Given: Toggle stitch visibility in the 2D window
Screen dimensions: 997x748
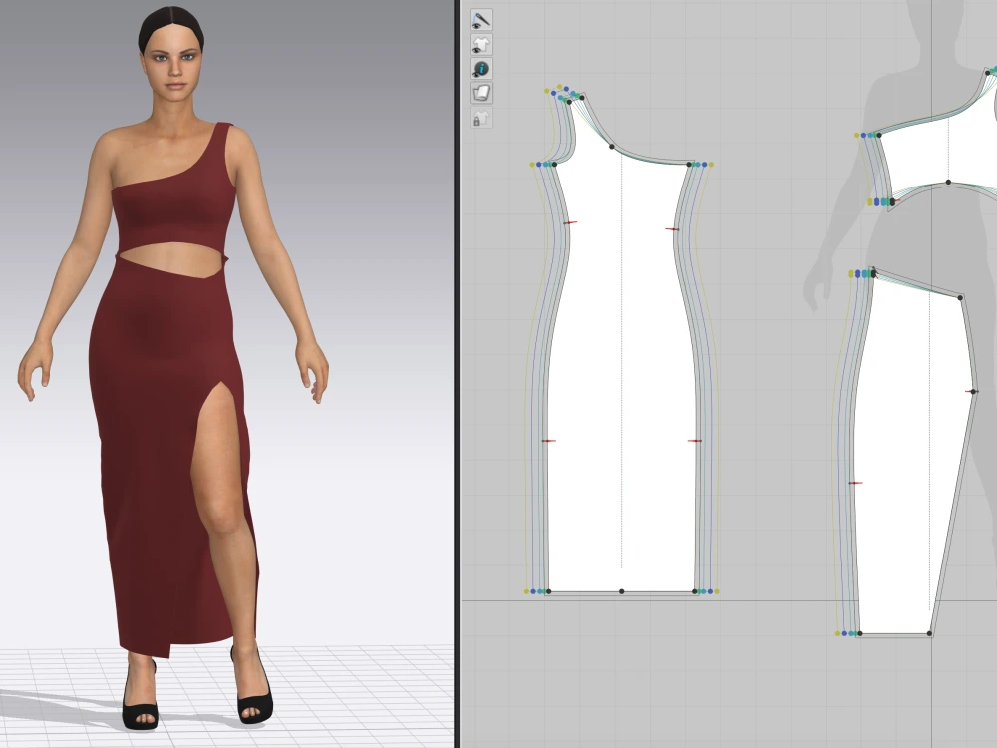Looking at the screenshot, I should click(480, 20).
